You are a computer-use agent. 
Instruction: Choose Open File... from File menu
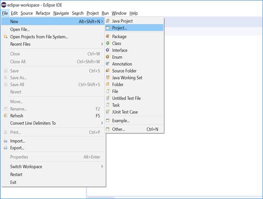53,30
